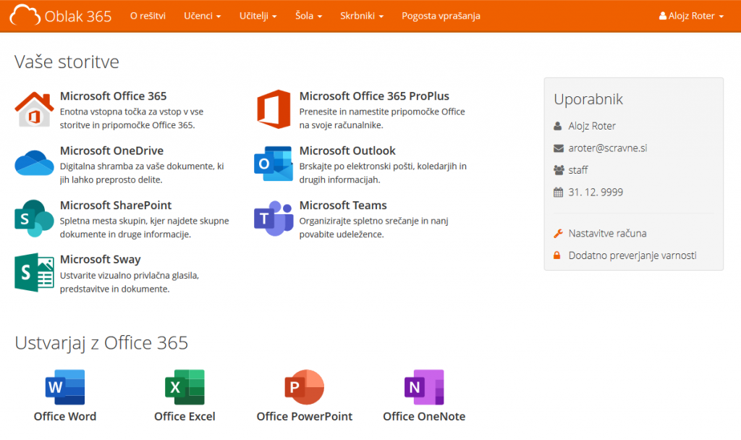This screenshot has width=741, height=440.
Task: Click the PowerPoint app icon
Action: coord(305,387)
